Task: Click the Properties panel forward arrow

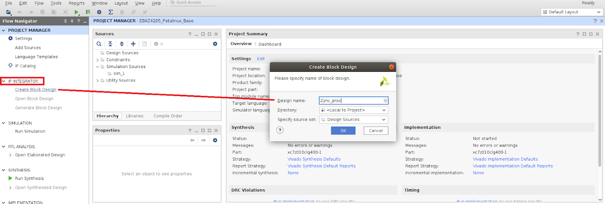Action: tap(203, 140)
